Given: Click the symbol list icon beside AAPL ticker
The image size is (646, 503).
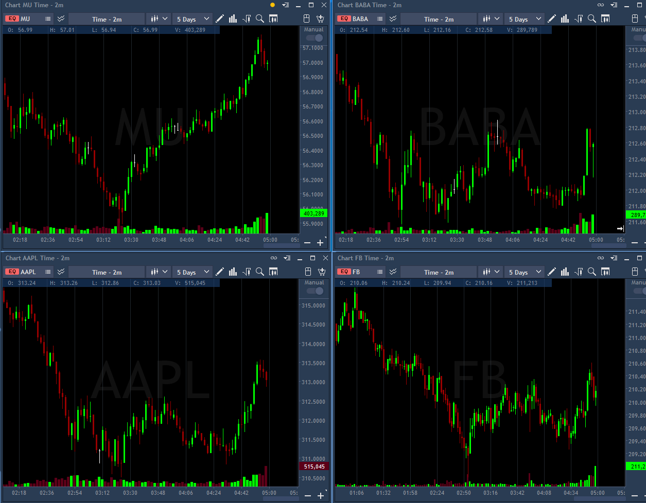Looking at the screenshot, I should point(48,272).
